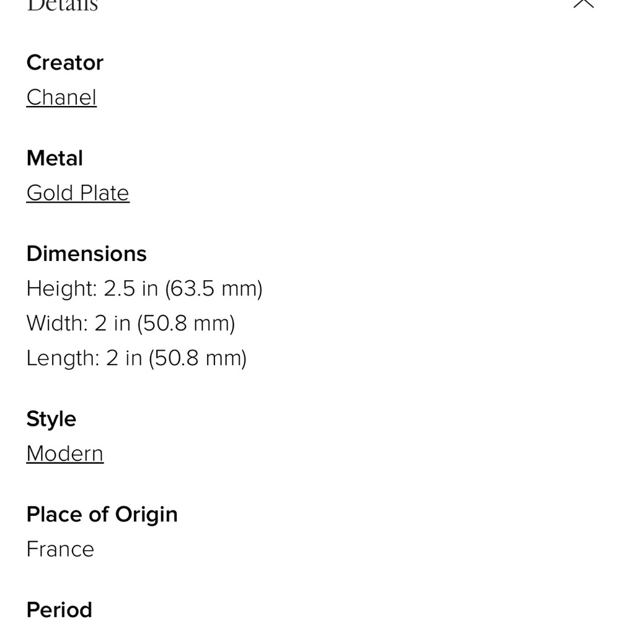
Task: Click the 50.8 mm value in Length row
Action: pyautogui.click(x=198, y=358)
